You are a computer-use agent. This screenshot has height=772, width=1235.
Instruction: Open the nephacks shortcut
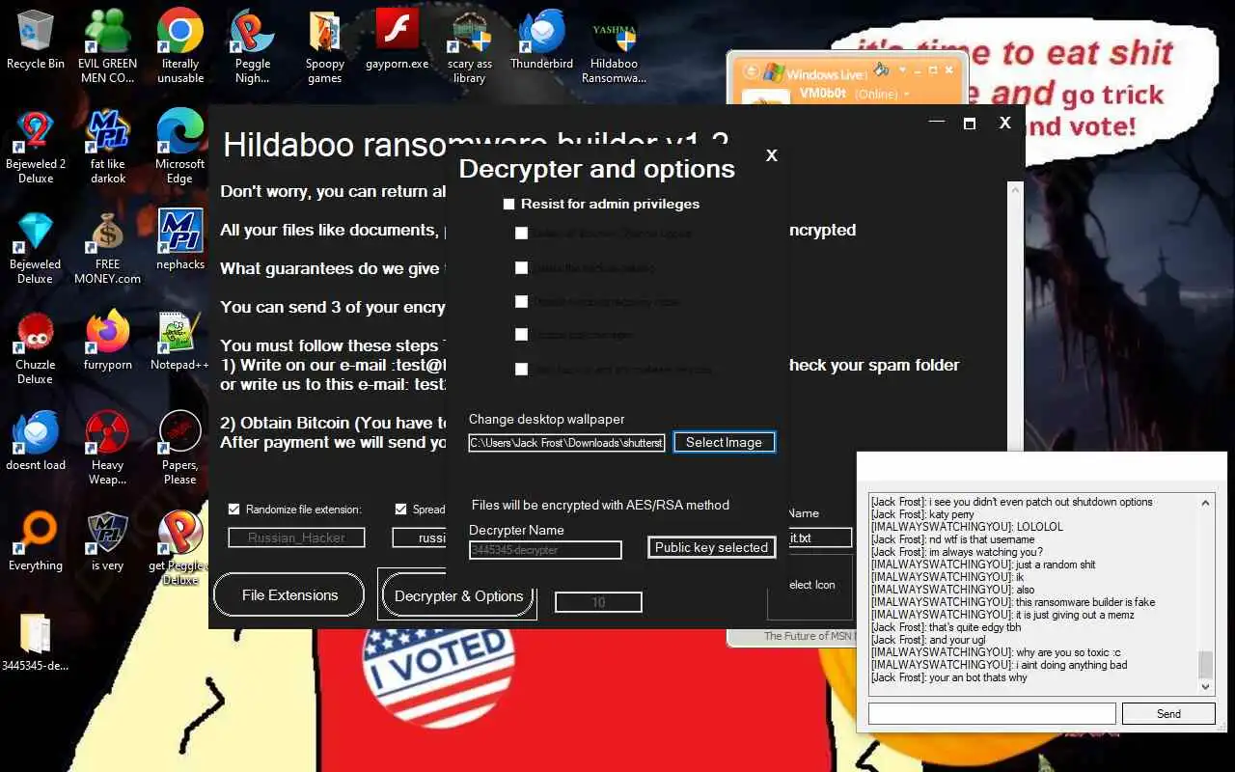[180, 239]
